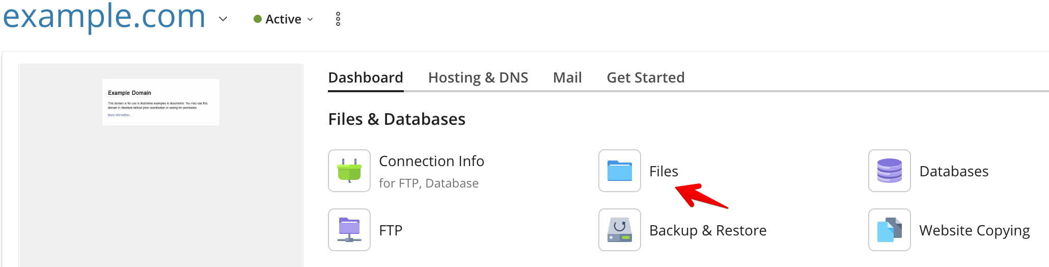Open the Connection Info plug icon
Image resolution: width=1049 pixels, height=267 pixels.
point(349,171)
